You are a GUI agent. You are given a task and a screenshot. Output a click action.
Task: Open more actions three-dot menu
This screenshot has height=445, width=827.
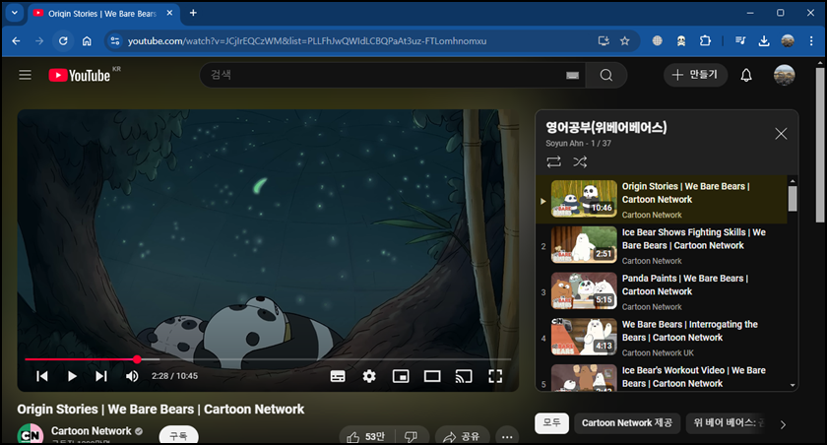[507, 436]
